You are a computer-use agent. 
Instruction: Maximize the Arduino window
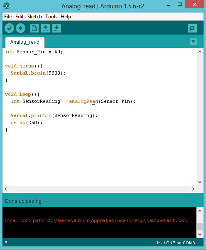[180, 5]
